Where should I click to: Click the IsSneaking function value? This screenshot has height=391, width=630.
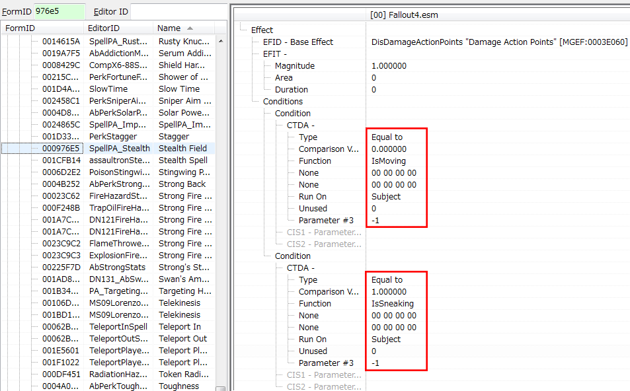pyautogui.click(x=393, y=303)
